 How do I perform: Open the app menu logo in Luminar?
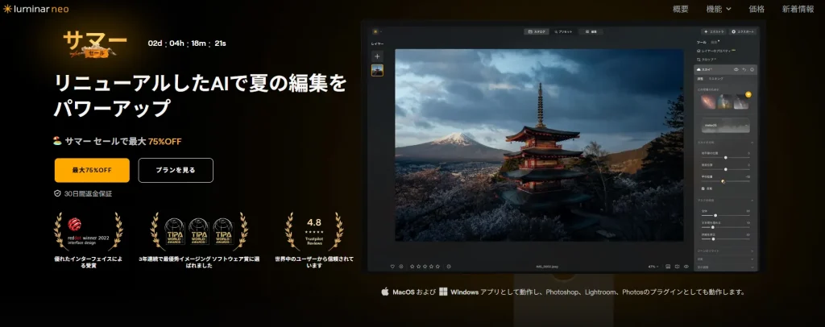tap(375, 31)
